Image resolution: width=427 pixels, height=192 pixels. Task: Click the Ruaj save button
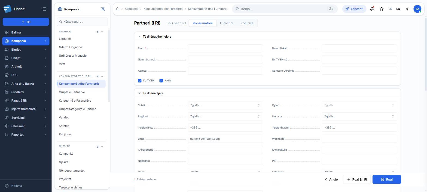click(x=387, y=179)
